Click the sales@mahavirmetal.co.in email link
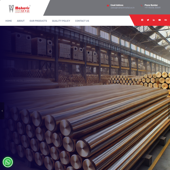Image resolution: width=170 pixels, height=170 pixels. tap(122, 8)
